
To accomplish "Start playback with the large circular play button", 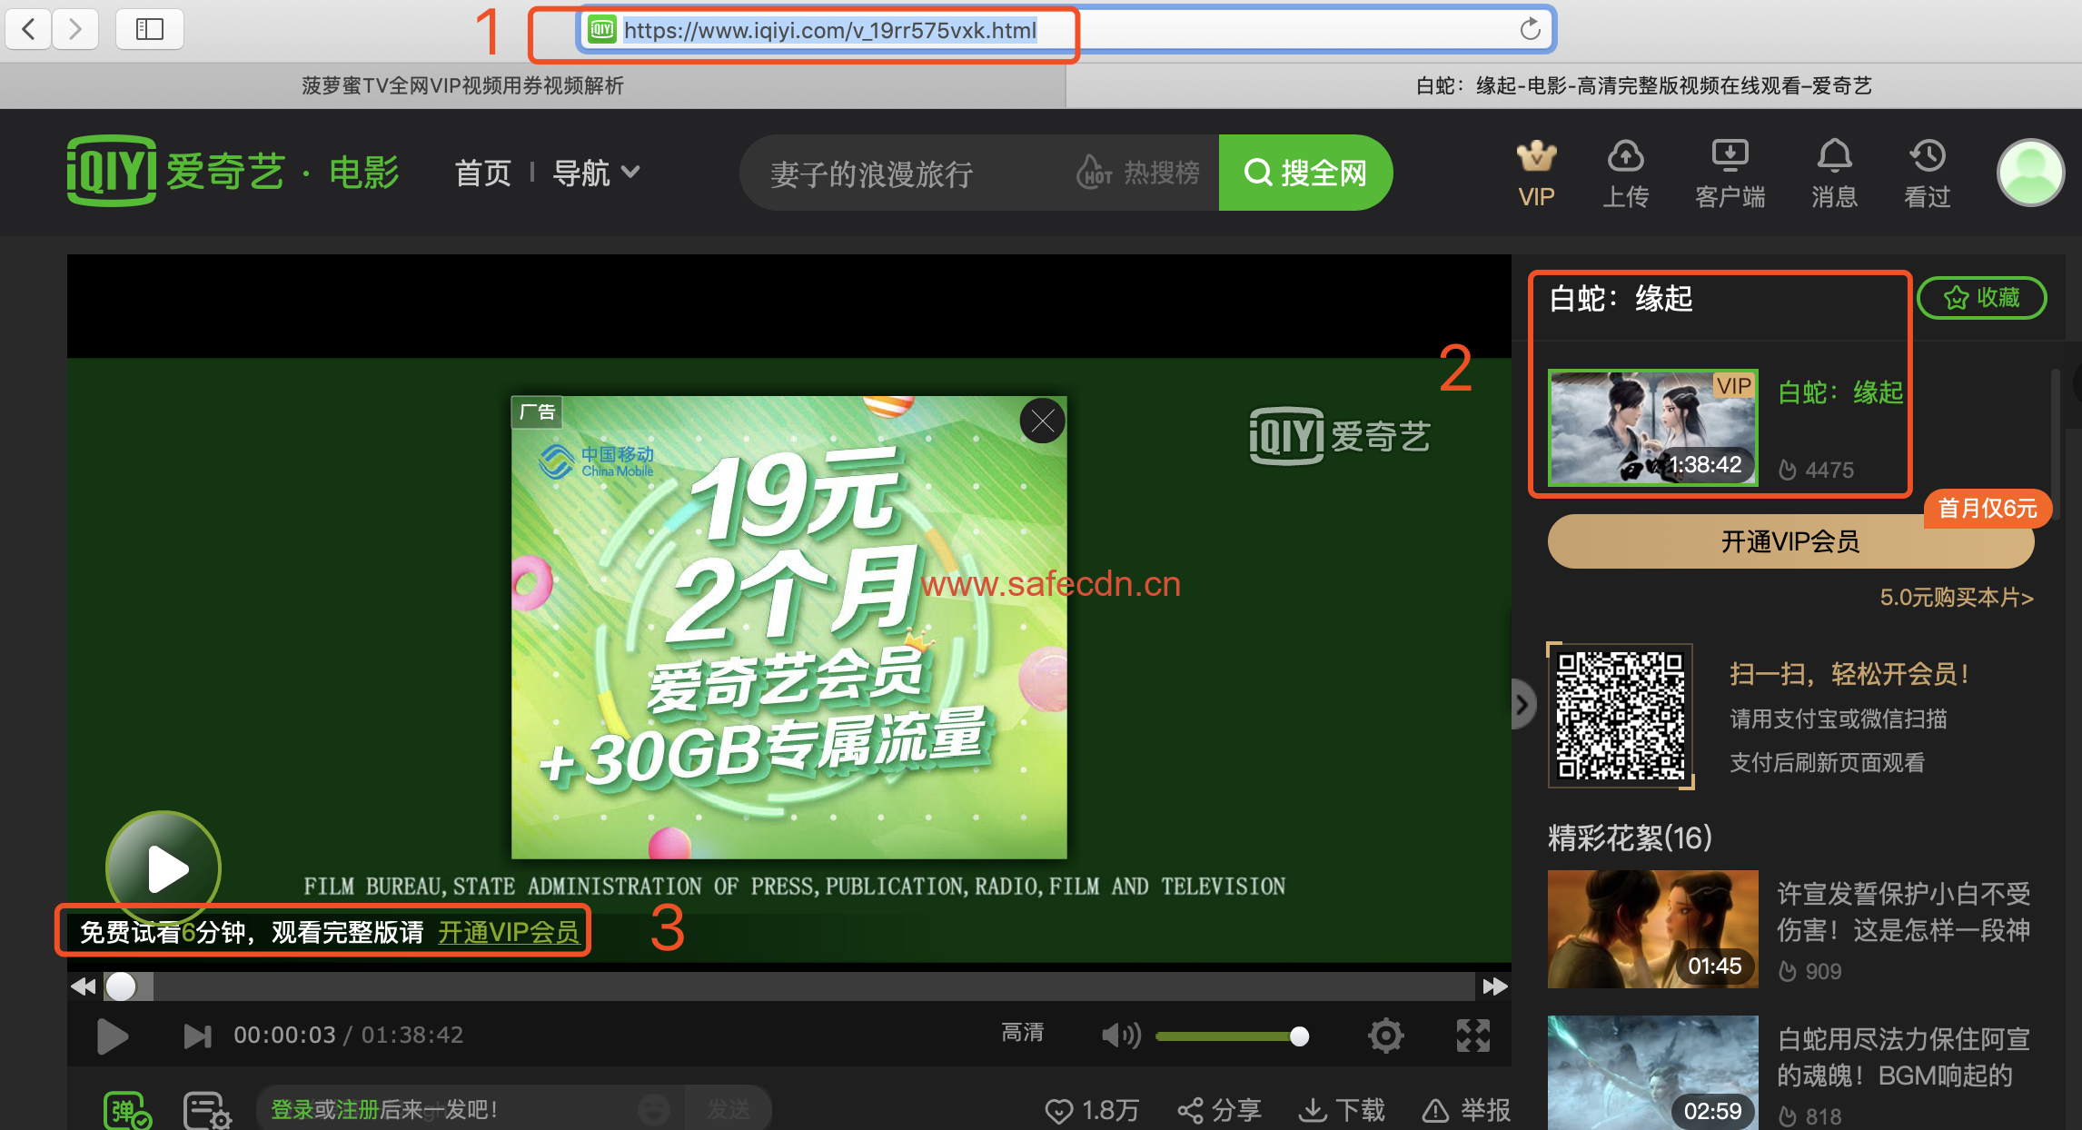I will point(164,868).
